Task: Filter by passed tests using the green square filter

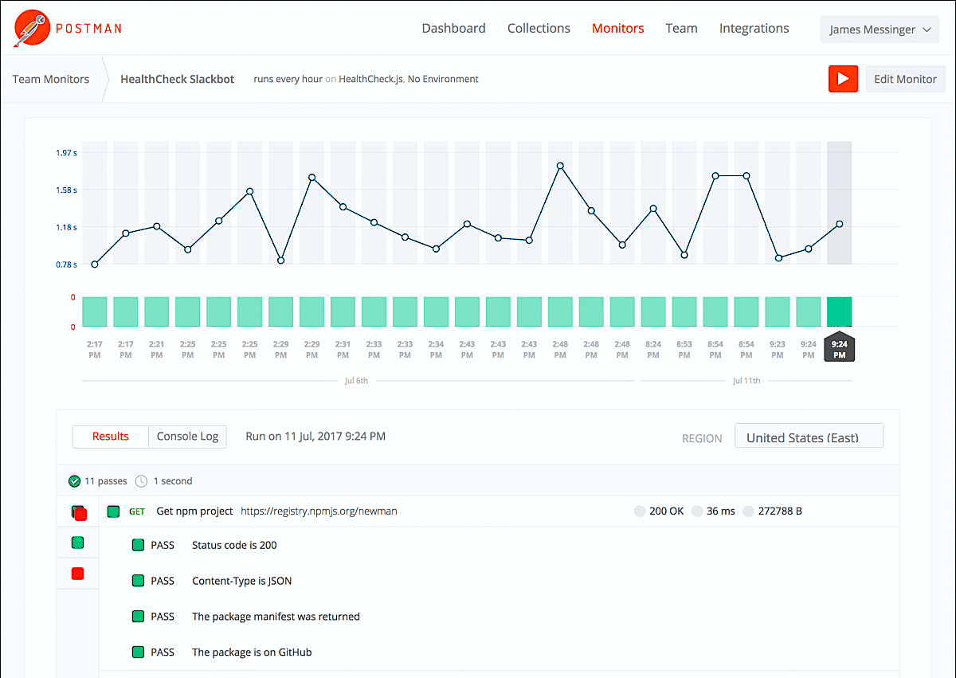Action: [77, 543]
